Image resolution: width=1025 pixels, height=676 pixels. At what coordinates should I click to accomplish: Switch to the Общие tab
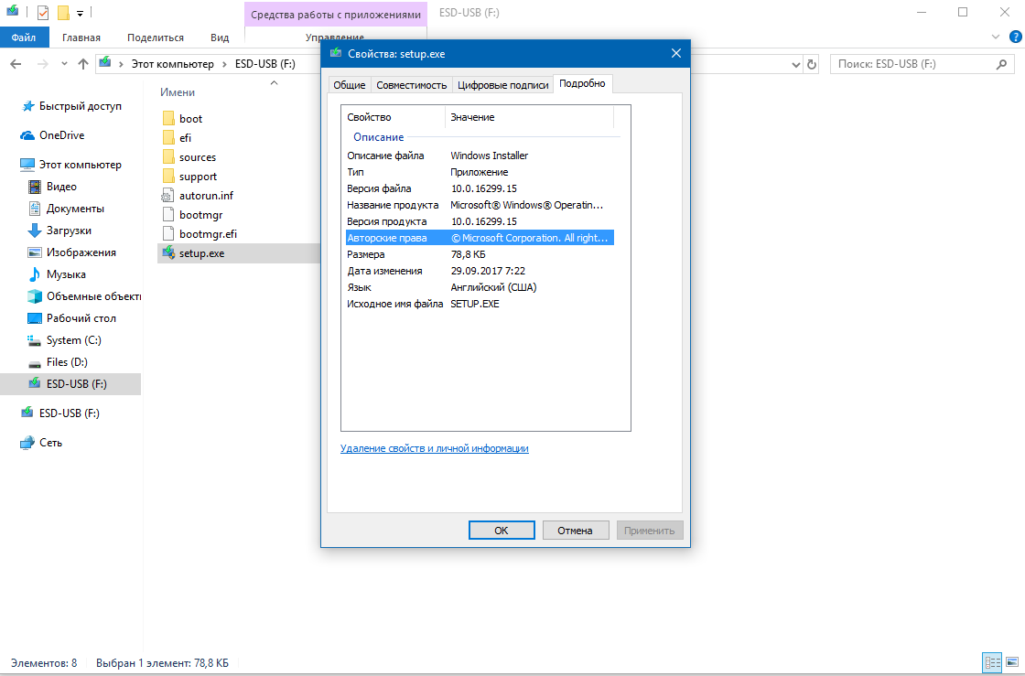coord(349,85)
